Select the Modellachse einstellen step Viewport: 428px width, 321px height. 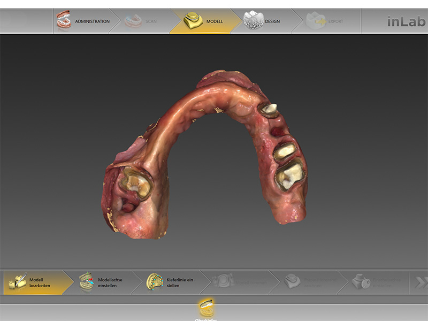[110, 282]
